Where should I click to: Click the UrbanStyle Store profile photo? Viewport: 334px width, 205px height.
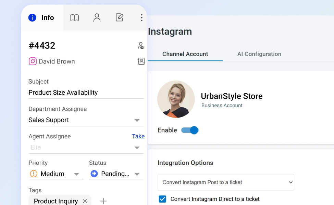(176, 99)
